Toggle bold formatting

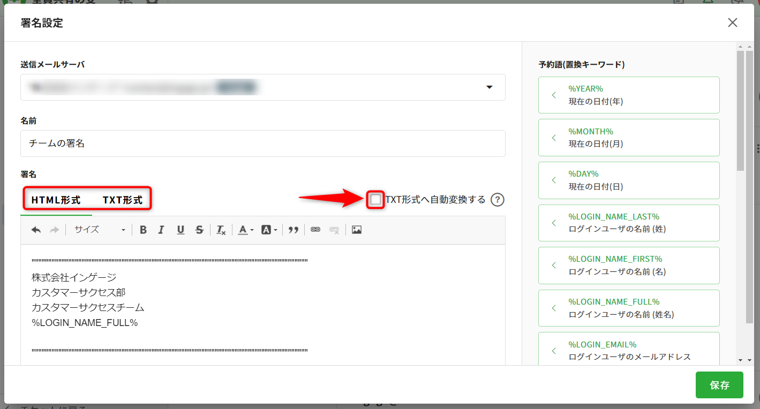coord(143,230)
